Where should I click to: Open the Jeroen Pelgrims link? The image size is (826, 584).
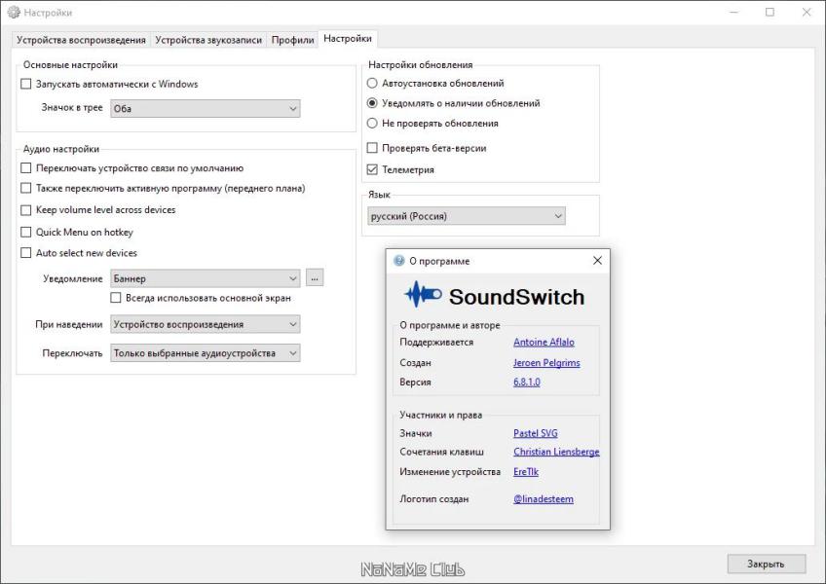pos(546,362)
